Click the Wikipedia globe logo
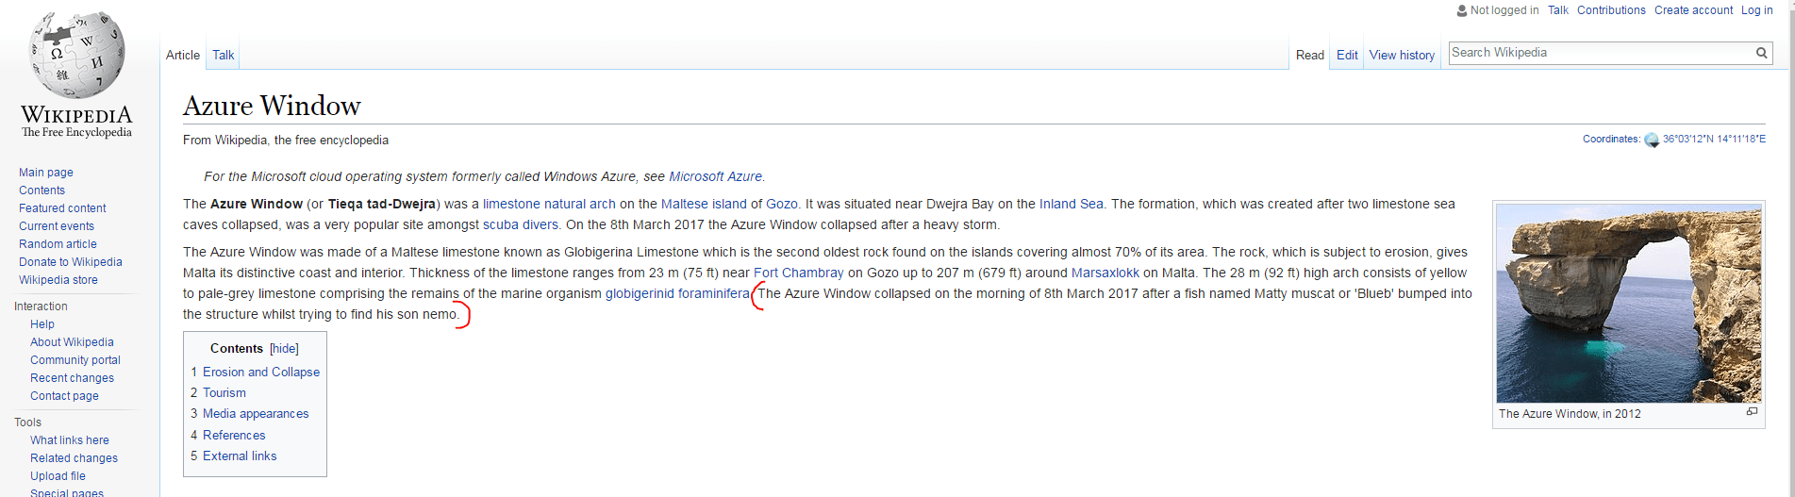This screenshot has width=1795, height=497. (x=76, y=55)
